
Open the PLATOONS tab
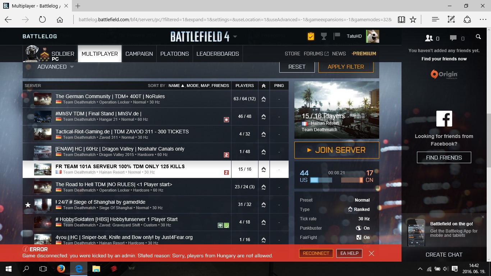tap(175, 54)
